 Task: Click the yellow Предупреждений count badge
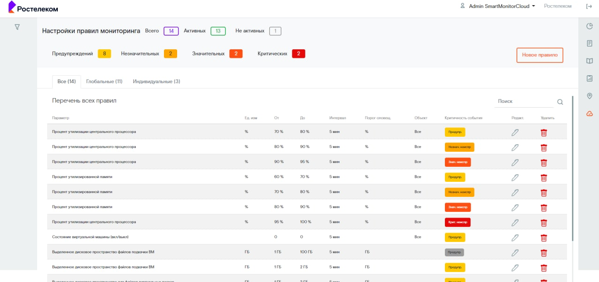click(104, 54)
